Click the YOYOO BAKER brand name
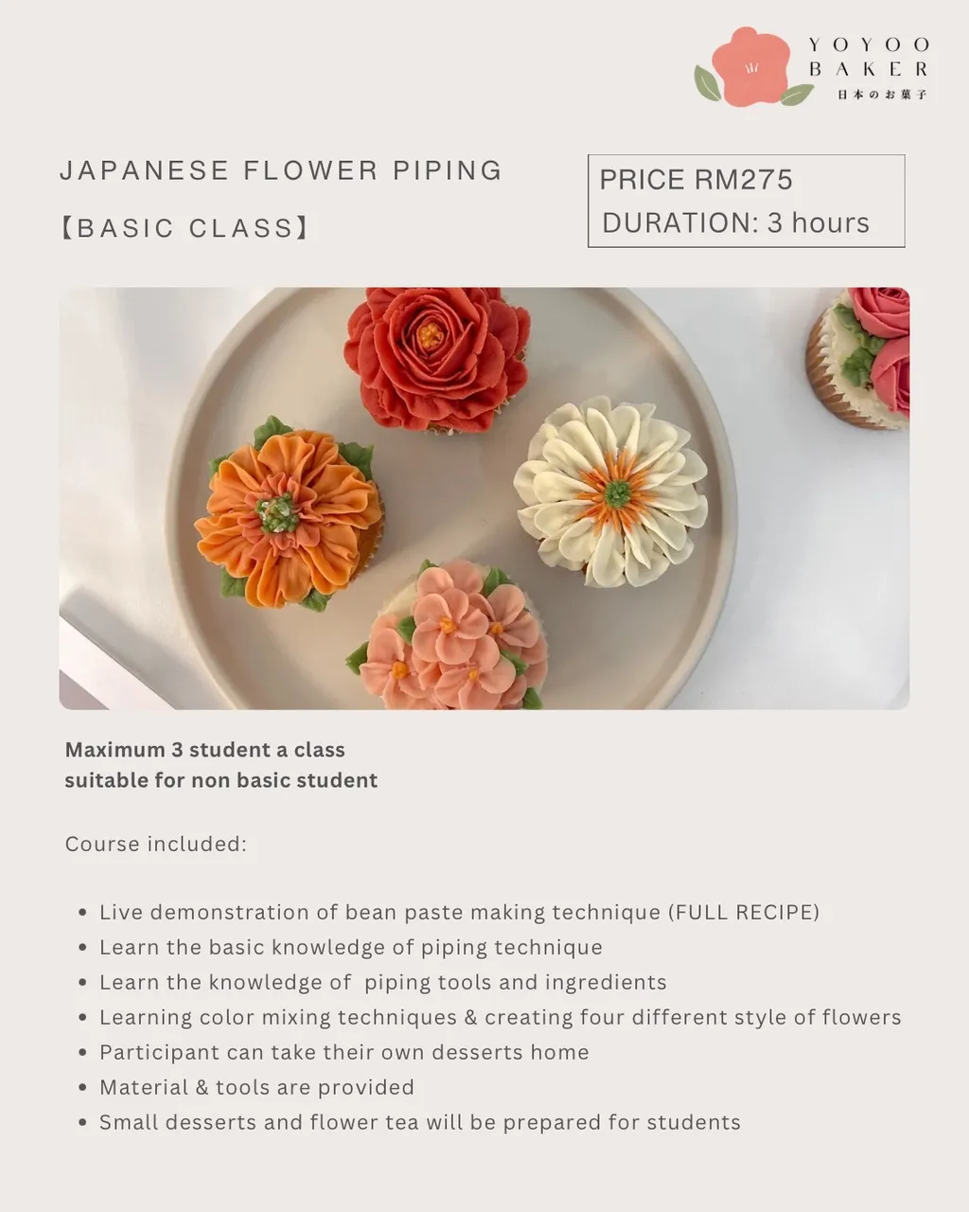 coord(869,57)
